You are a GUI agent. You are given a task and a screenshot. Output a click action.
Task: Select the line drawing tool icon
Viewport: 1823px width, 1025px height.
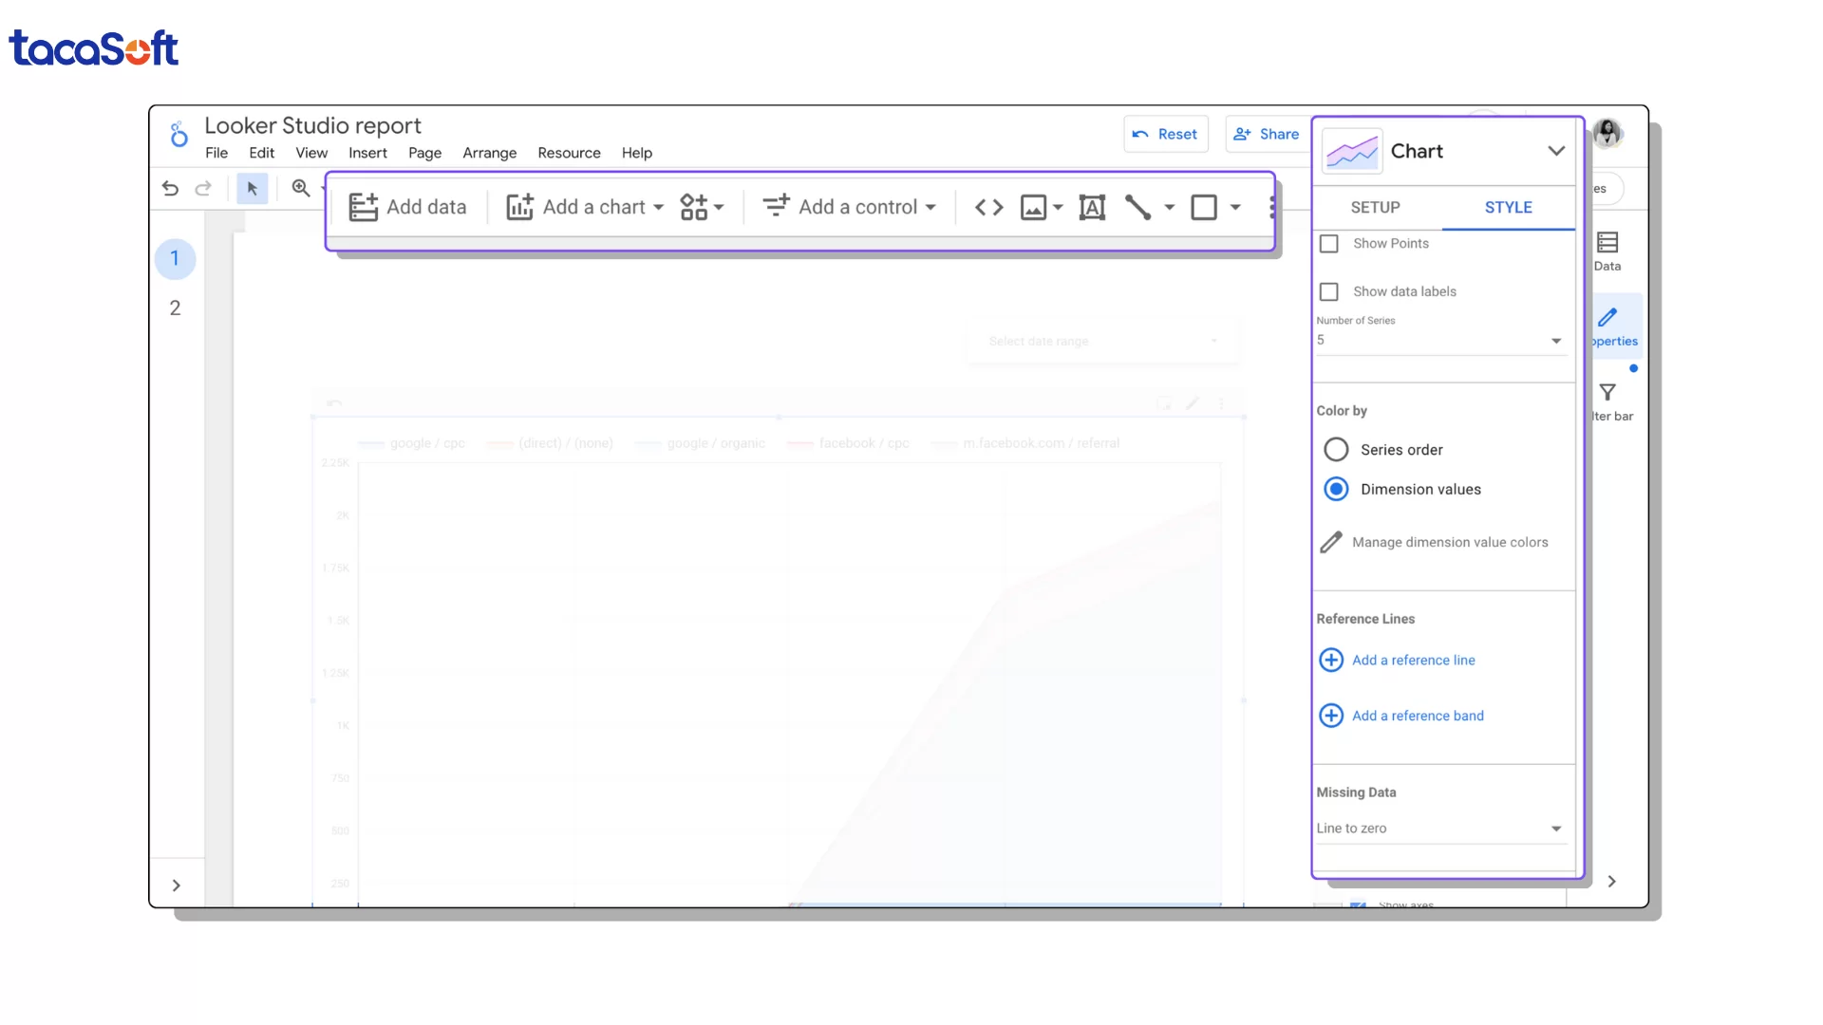pos(1138,207)
